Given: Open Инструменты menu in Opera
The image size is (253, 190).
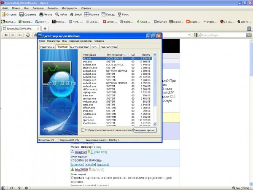Looking at the screenshot, I should (x=70, y=8).
